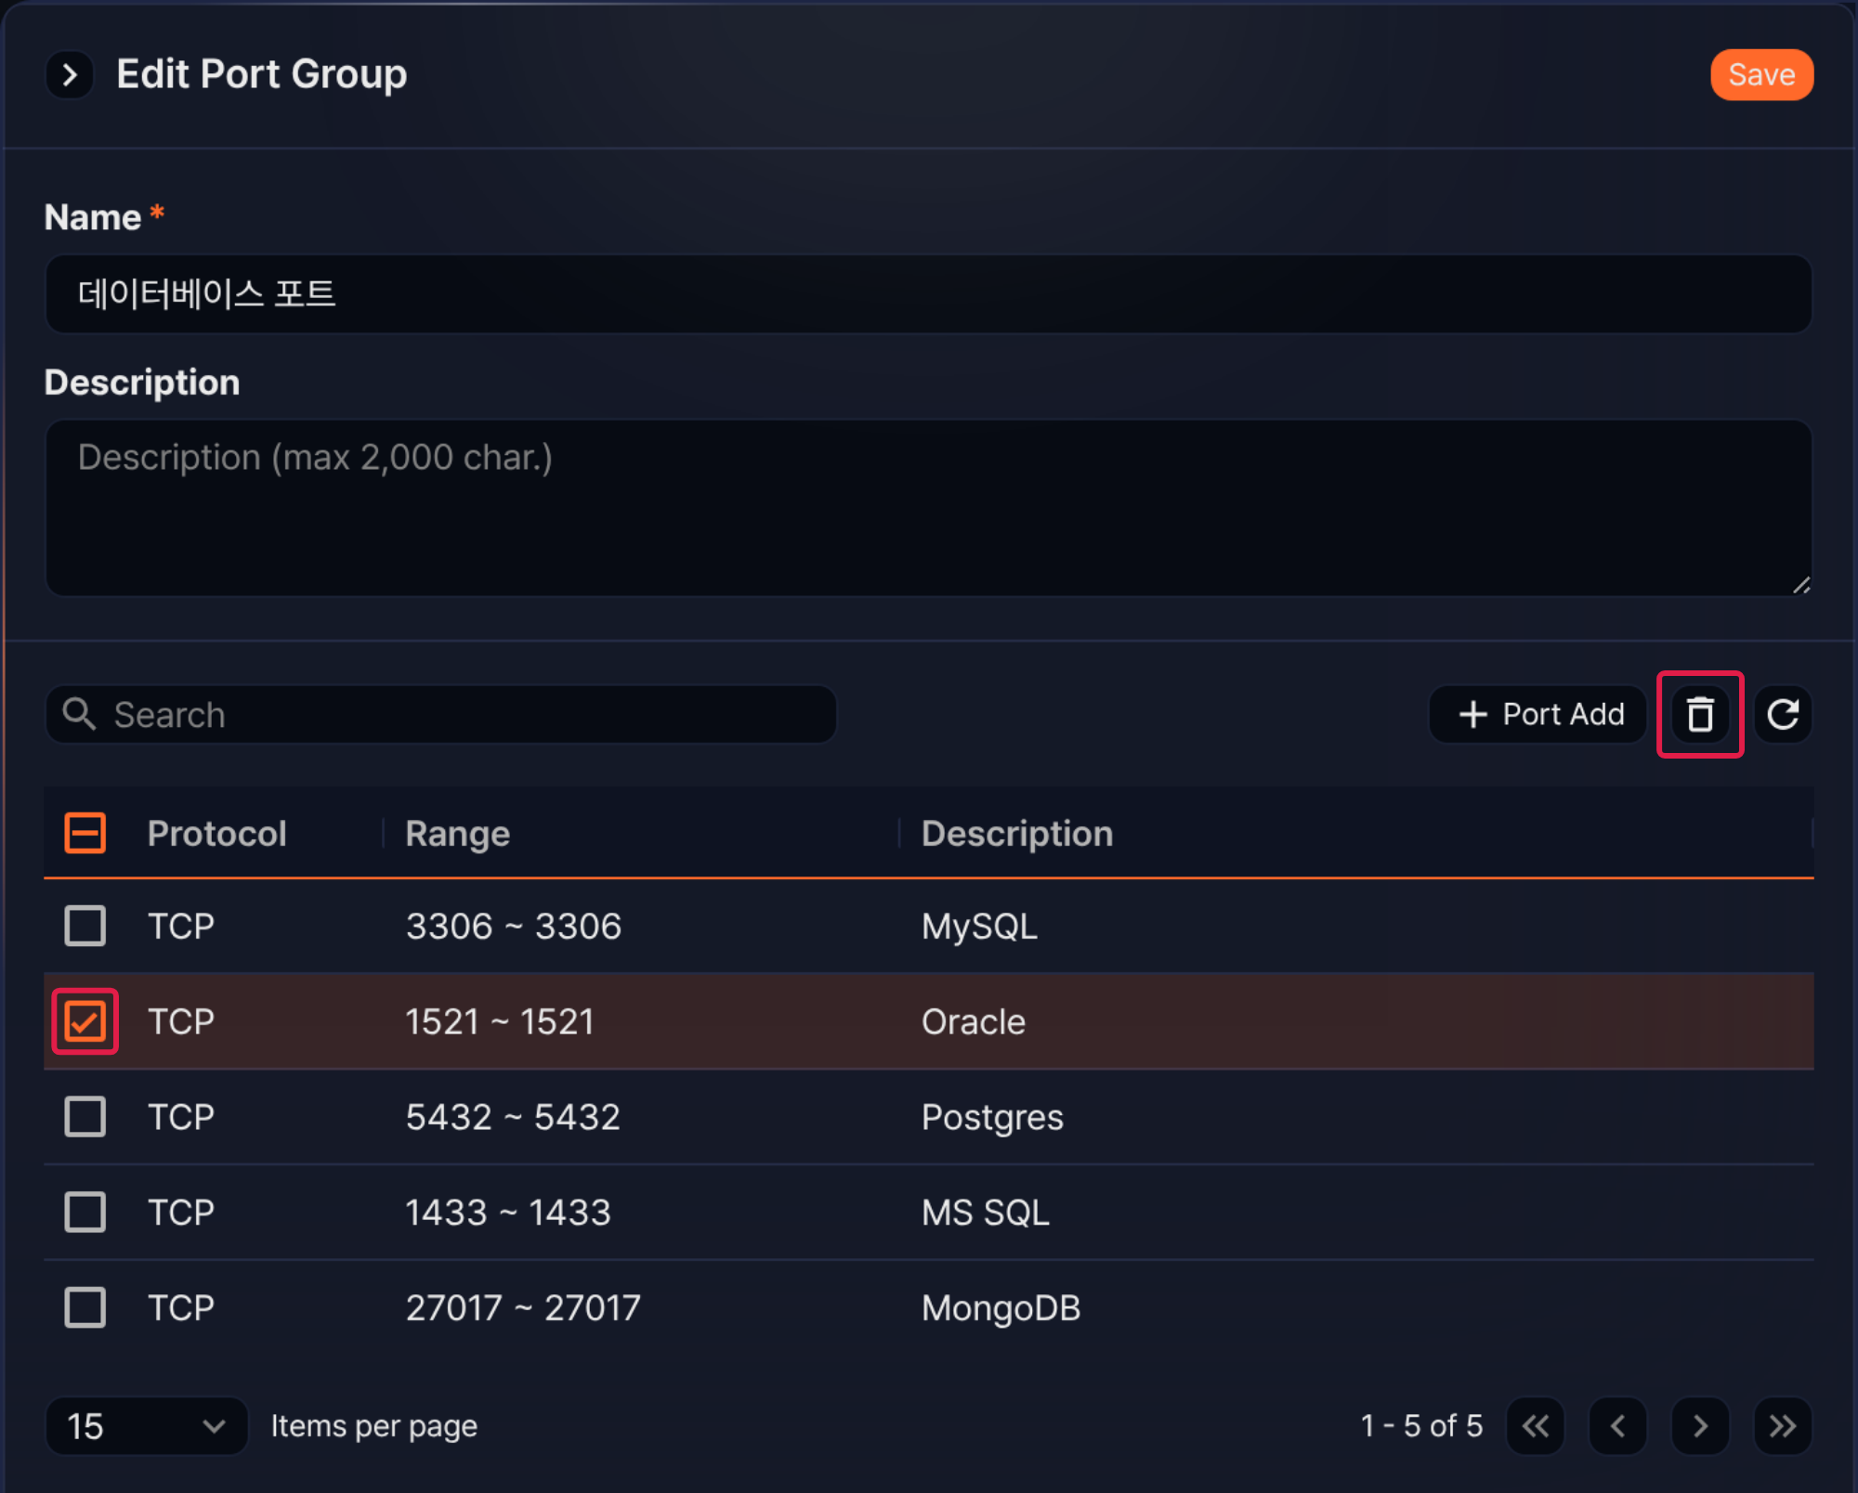
Task: Collapse the Edit Port Group panel chevron
Action: [70, 74]
